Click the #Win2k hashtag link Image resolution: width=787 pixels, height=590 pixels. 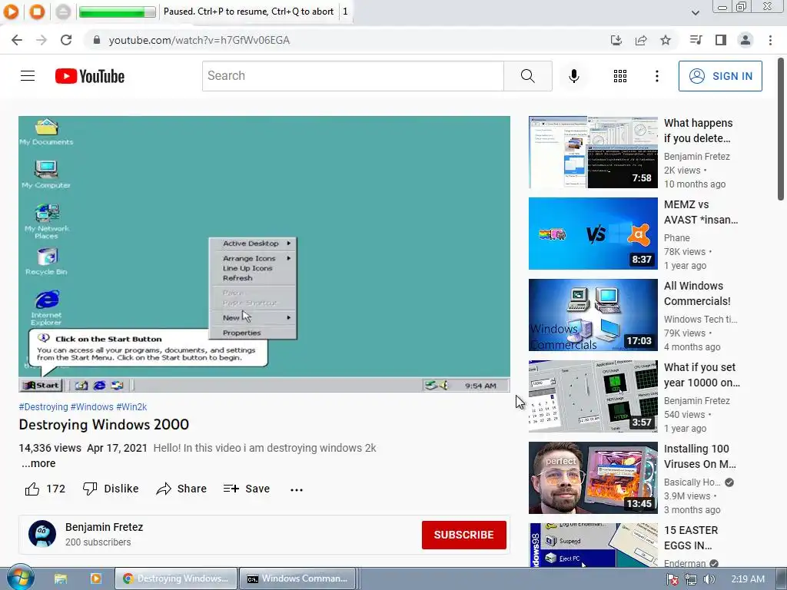coord(131,407)
